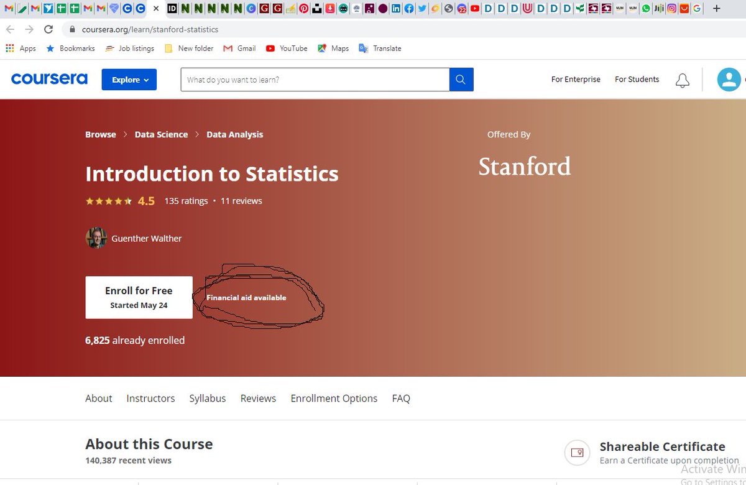Image resolution: width=746 pixels, height=485 pixels.
Task: Open the user profile avatar menu
Action: 729,80
